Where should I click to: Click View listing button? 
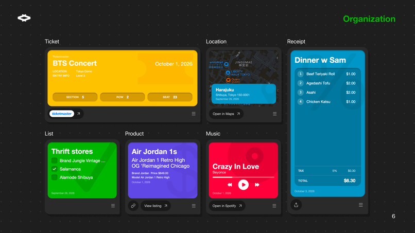coord(155,206)
